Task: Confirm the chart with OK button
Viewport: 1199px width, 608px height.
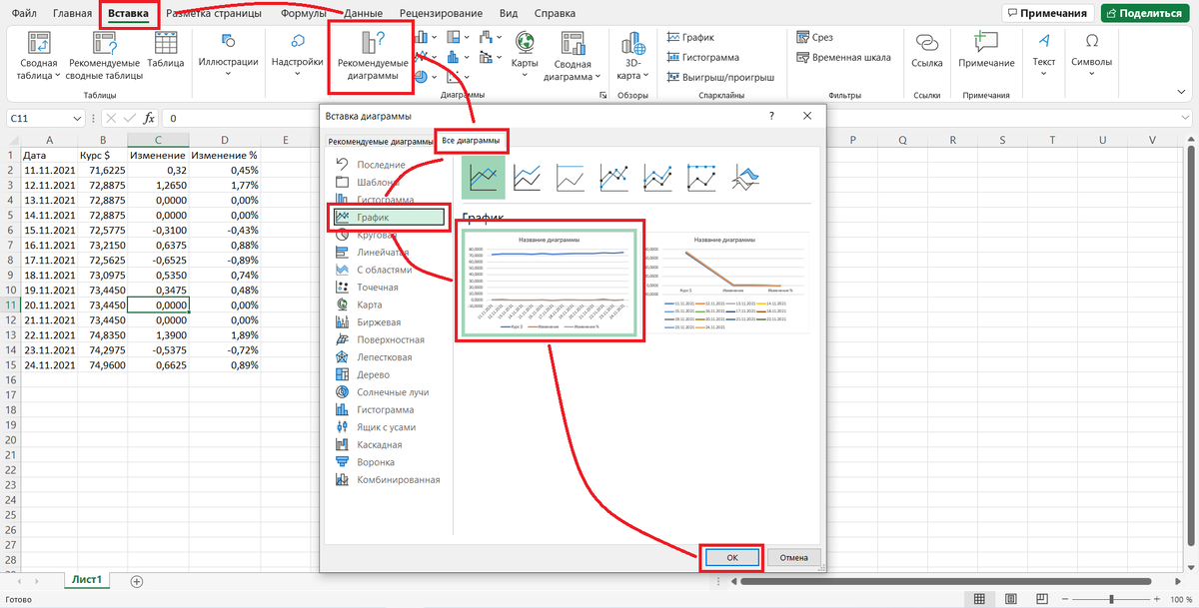Action: click(x=731, y=557)
